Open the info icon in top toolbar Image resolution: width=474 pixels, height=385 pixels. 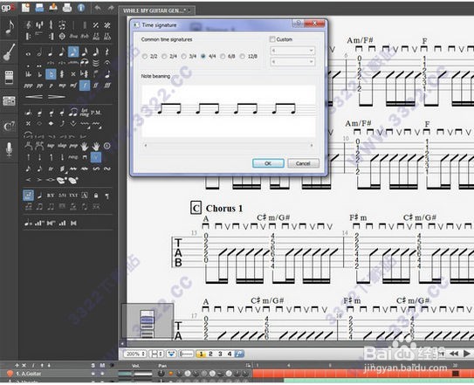pyautogui.click(x=81, y=8)
